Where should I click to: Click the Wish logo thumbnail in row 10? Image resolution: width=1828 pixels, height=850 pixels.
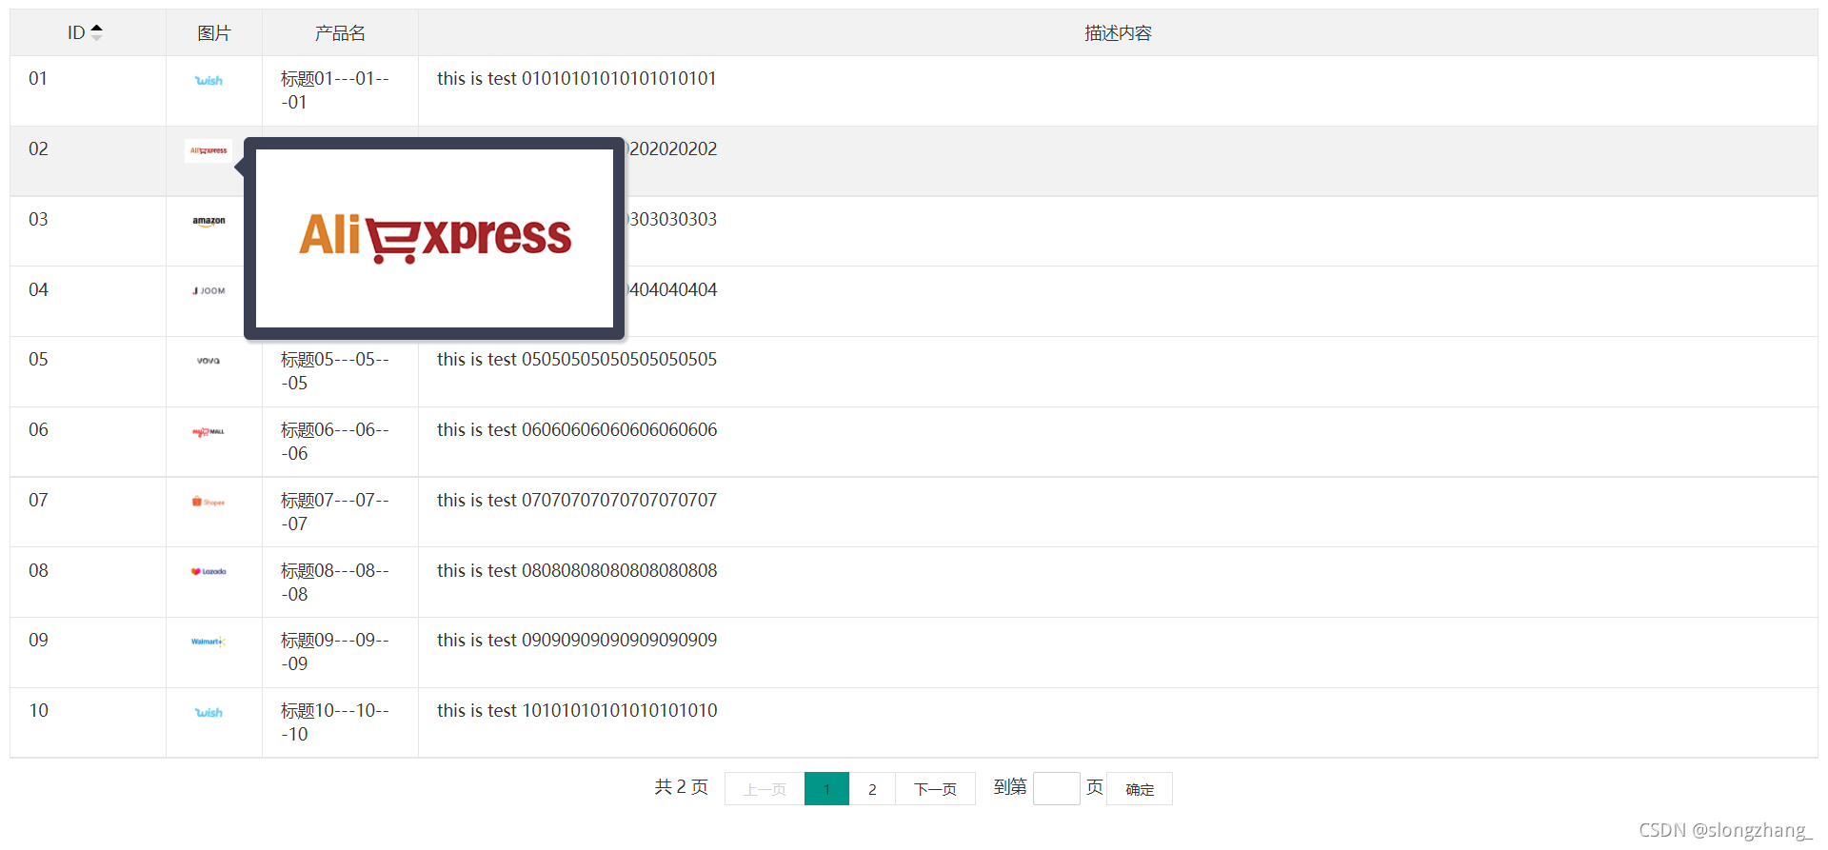209,712
